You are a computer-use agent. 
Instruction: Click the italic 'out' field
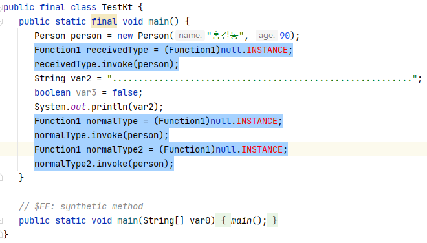click(78, 107)
